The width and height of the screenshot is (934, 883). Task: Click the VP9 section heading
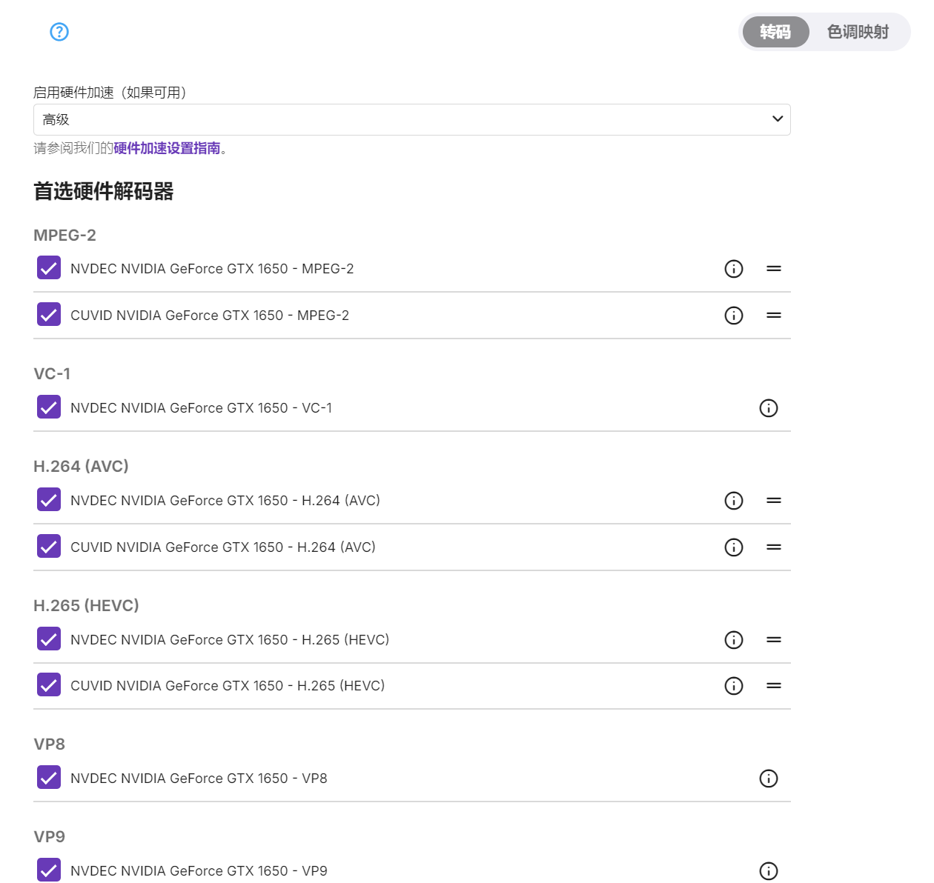[49, 837]
